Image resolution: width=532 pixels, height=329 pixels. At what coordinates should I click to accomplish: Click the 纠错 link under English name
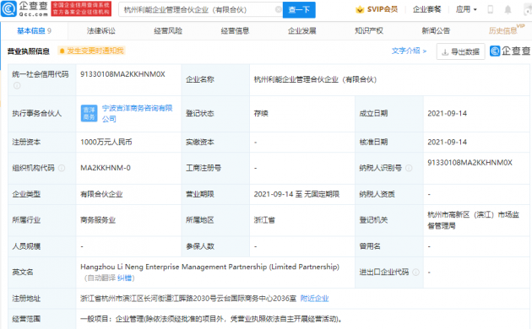pos(124,278)
